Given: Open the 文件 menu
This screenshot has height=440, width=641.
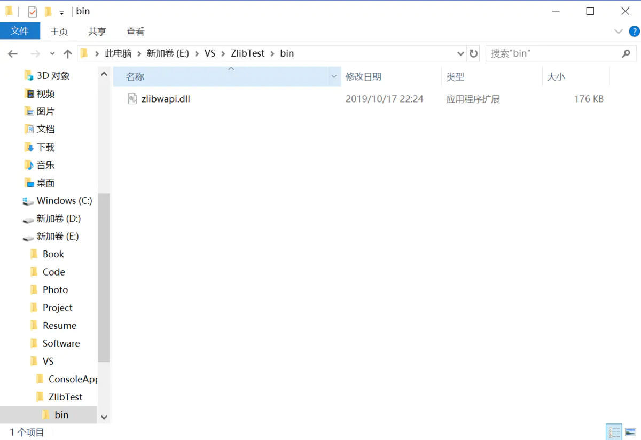Looking at the screenshot, I should click(x=20, y=31).
